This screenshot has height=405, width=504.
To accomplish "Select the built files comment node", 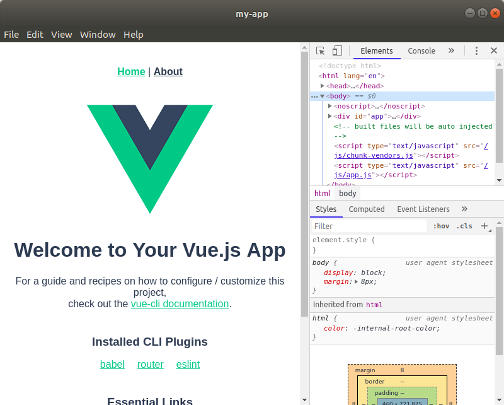I will tap(413, 131).
